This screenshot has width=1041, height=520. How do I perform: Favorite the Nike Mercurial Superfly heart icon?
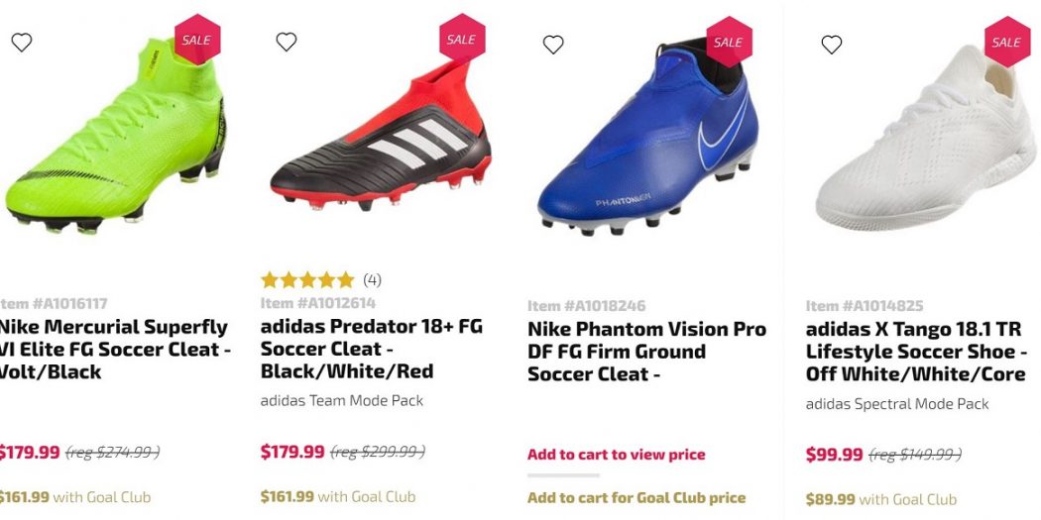tap(22, 43)
